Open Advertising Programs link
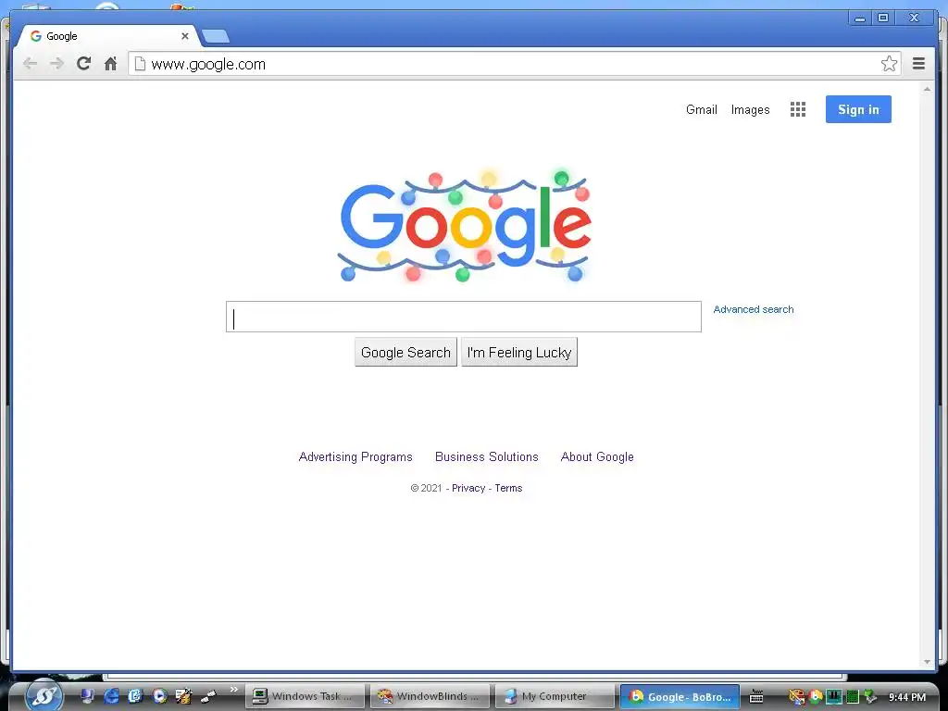 click(355, 457)
